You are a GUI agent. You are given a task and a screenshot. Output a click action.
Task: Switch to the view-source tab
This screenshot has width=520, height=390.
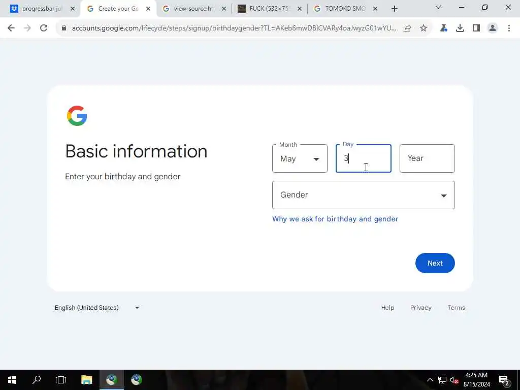coord(194,9)
